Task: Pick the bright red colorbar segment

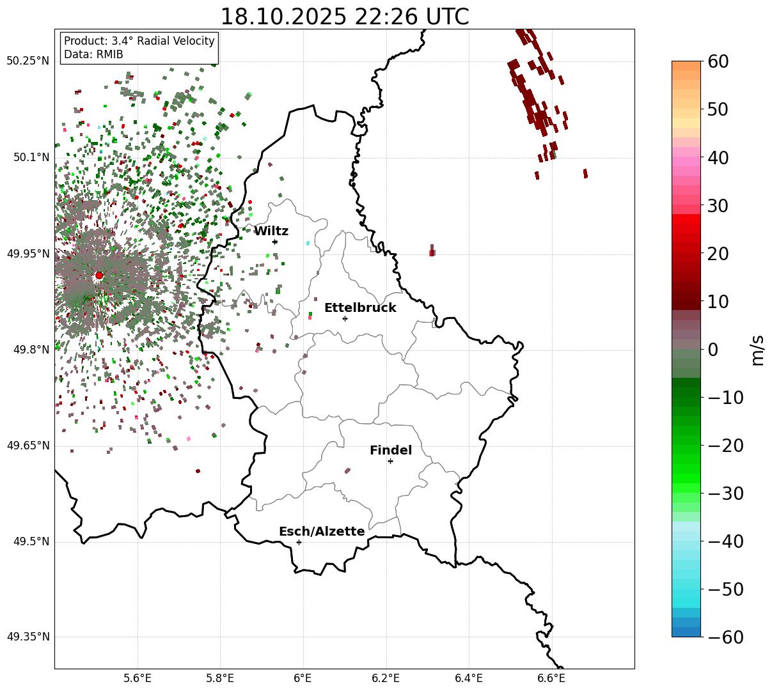Action: click(686, 219)
